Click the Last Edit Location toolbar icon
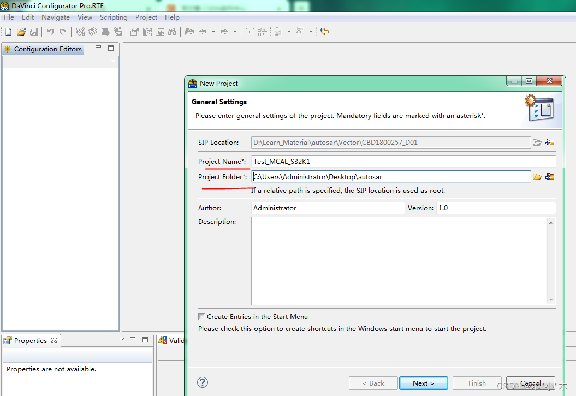Viewport: 576px width, 396px height. point(189,32)
